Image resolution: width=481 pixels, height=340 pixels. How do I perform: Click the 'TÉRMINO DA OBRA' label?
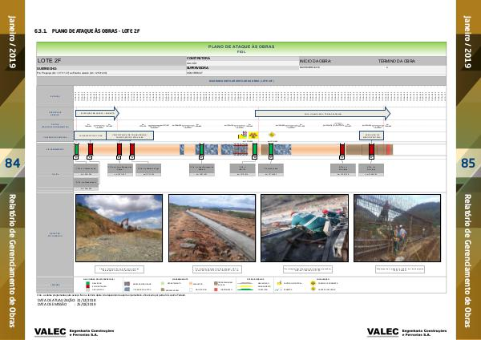pyautogui.click(x=398, y=61)
